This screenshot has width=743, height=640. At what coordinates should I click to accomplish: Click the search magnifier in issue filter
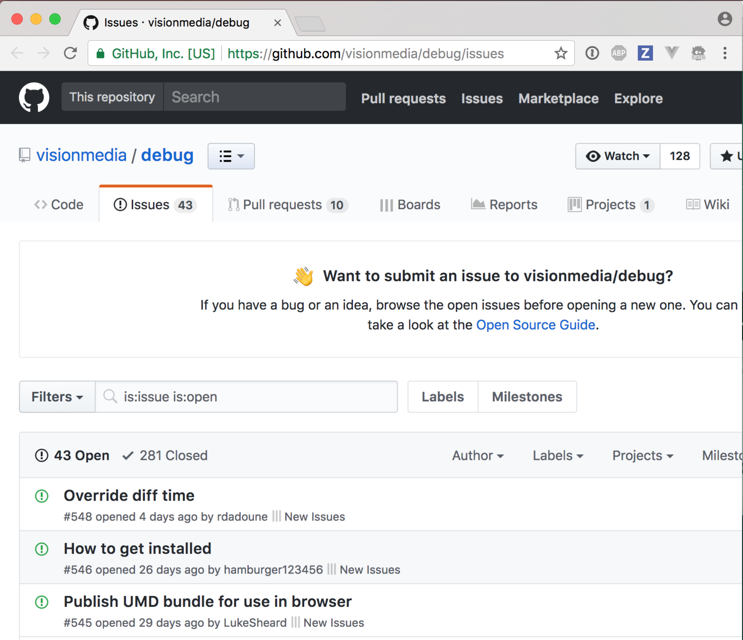pyautogui.click(x=110, y=396)
